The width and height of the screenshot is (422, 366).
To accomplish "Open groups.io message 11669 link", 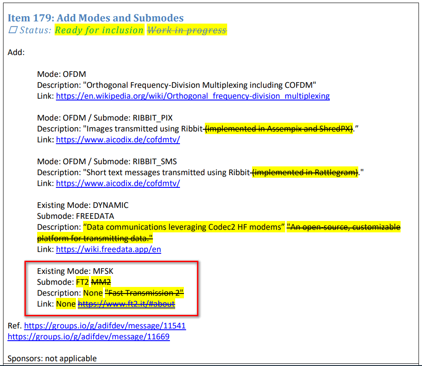I will pos(89,337).
